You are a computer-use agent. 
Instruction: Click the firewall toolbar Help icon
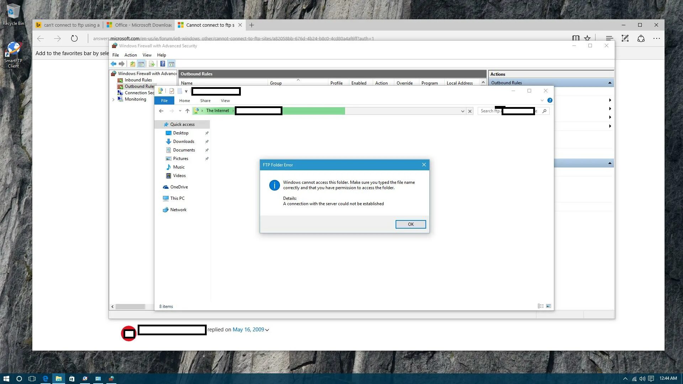tap(163, 64)
